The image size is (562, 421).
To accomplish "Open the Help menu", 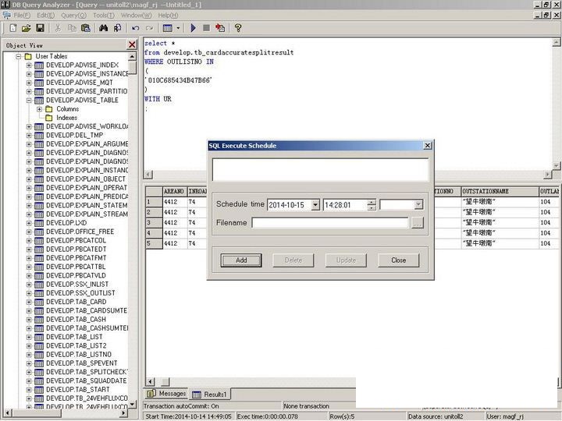I will click(168, 16).
